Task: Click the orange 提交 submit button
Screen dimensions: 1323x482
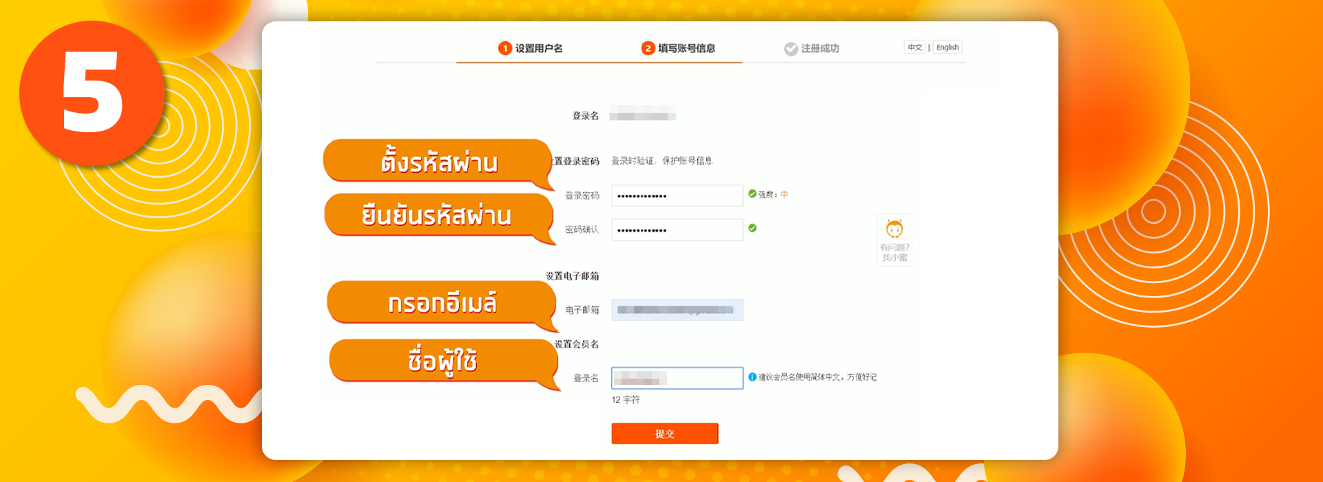Action: tap(665, 433)
